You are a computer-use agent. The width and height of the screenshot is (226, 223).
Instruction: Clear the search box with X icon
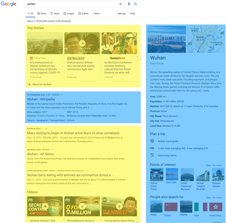point(121,4)
